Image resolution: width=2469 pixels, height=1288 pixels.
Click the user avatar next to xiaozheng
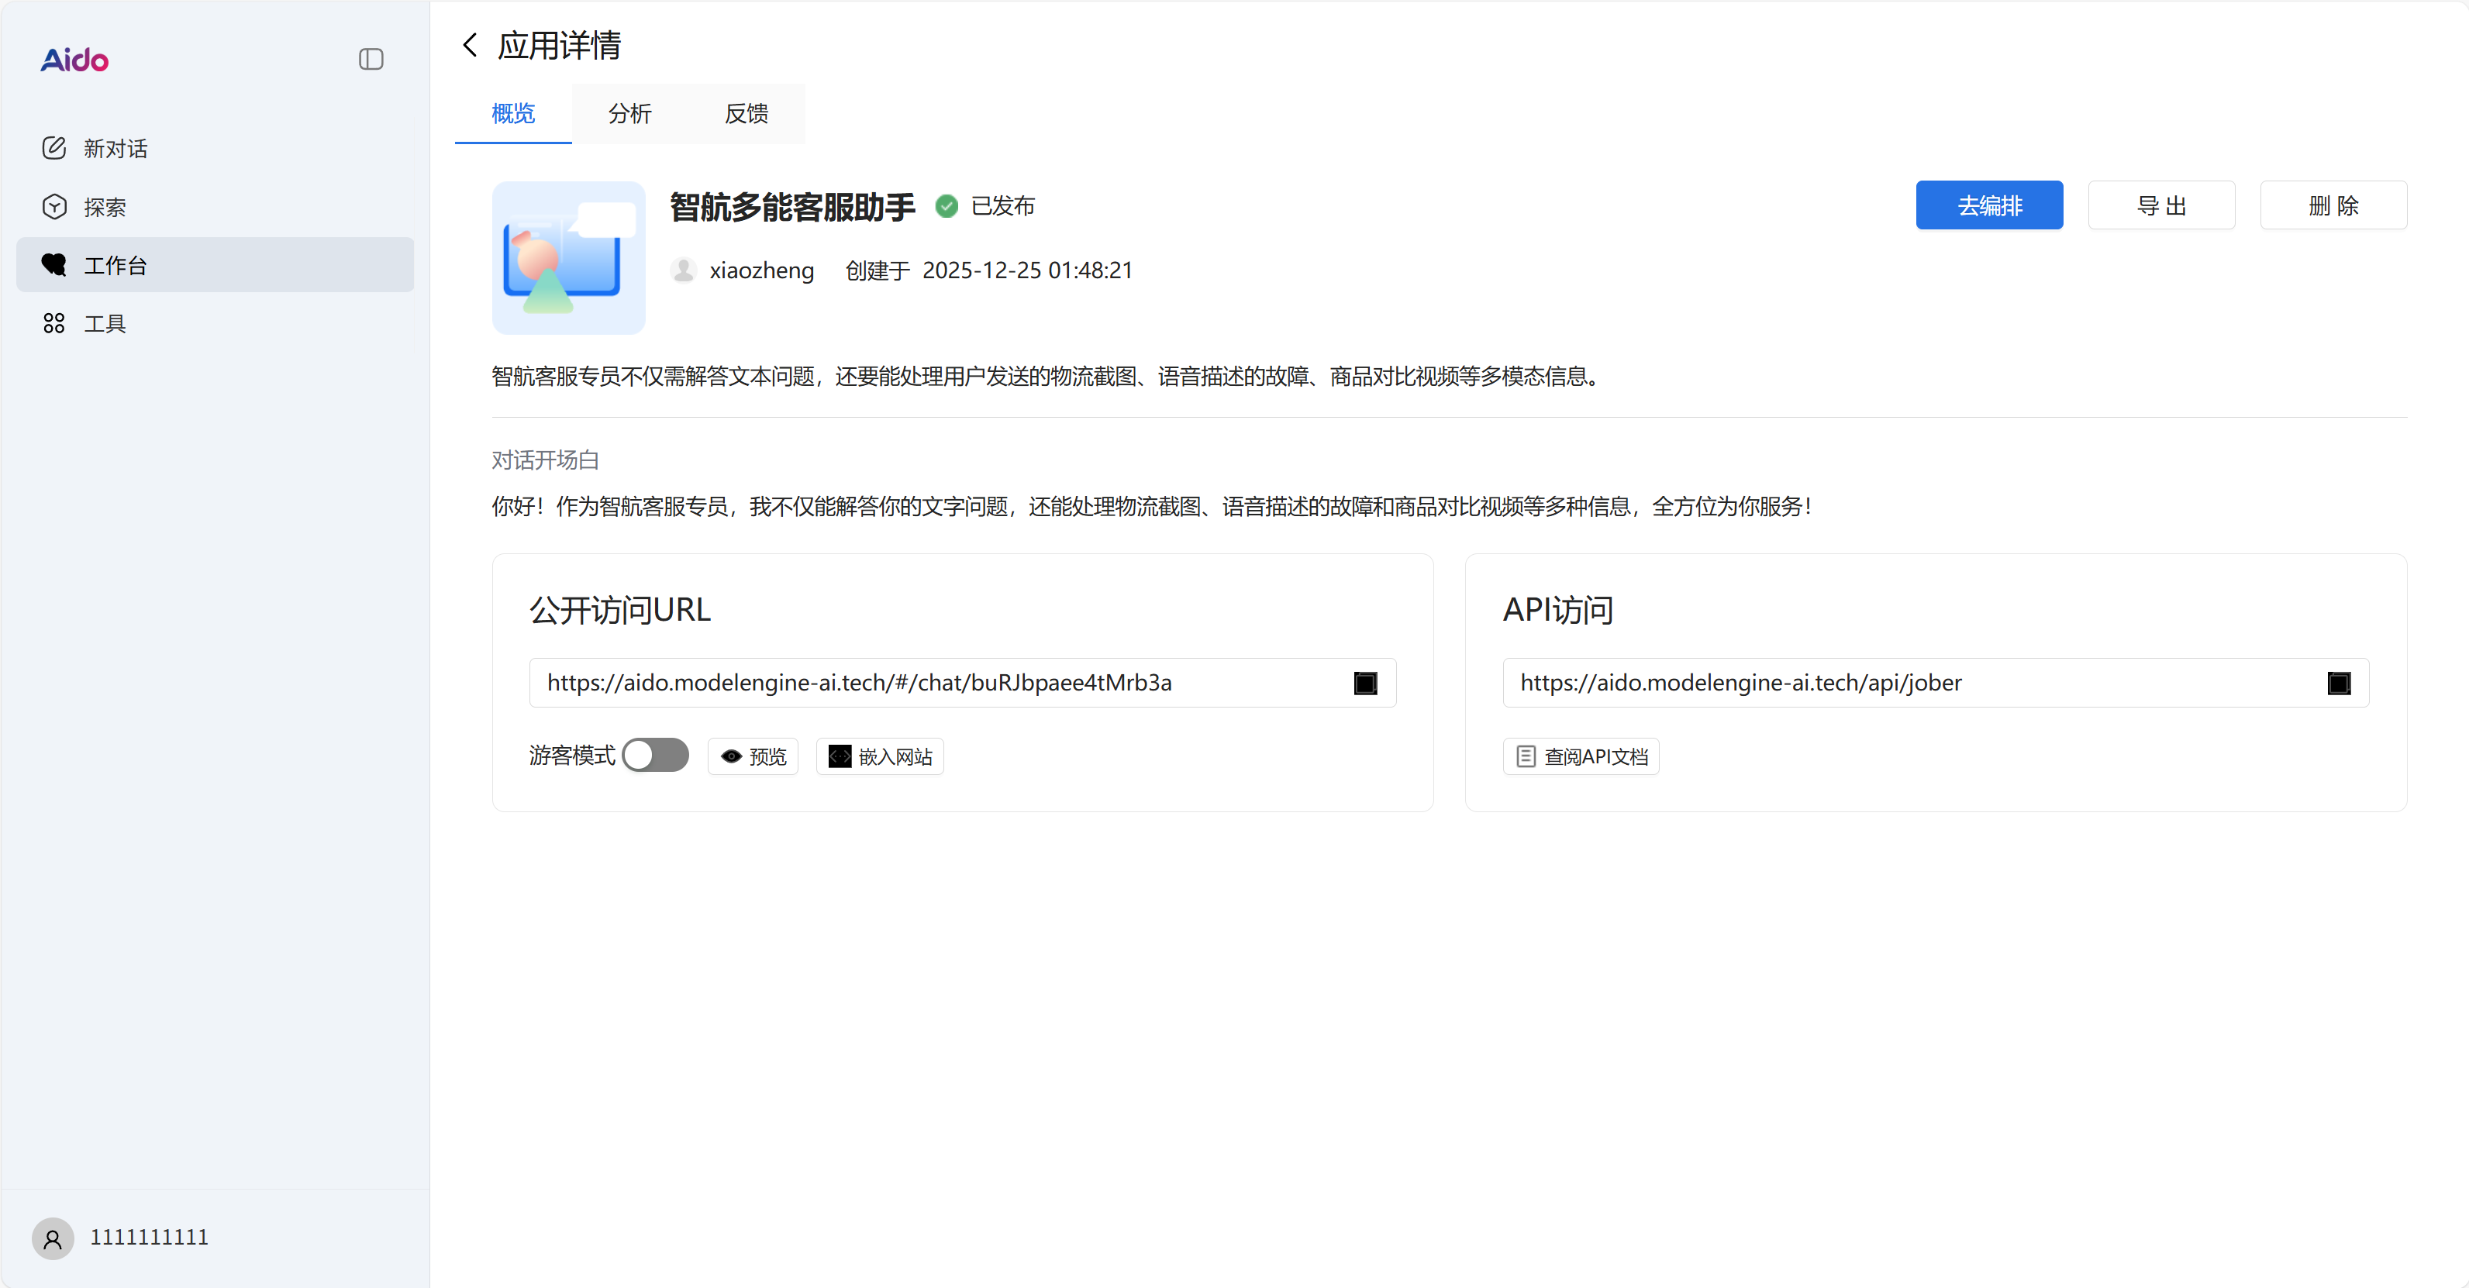coord(682,269)
